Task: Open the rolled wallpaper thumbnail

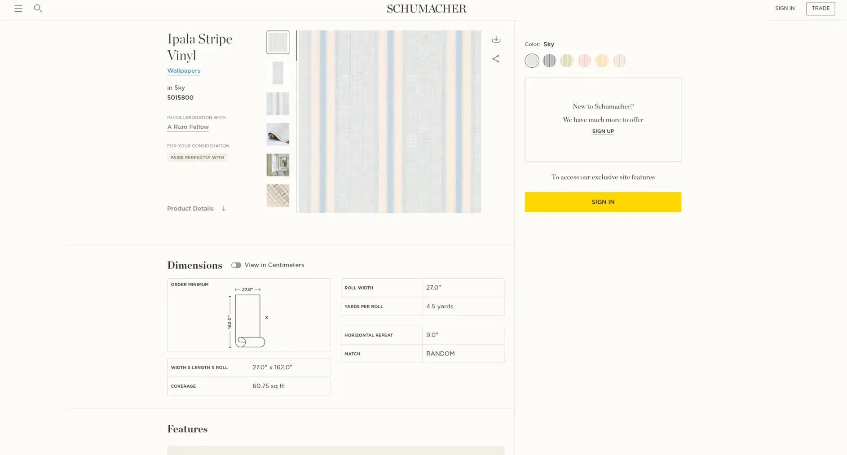Action: point(278,134)
